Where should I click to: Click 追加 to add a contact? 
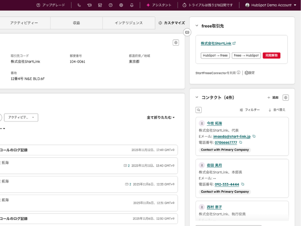coord(273,97)
